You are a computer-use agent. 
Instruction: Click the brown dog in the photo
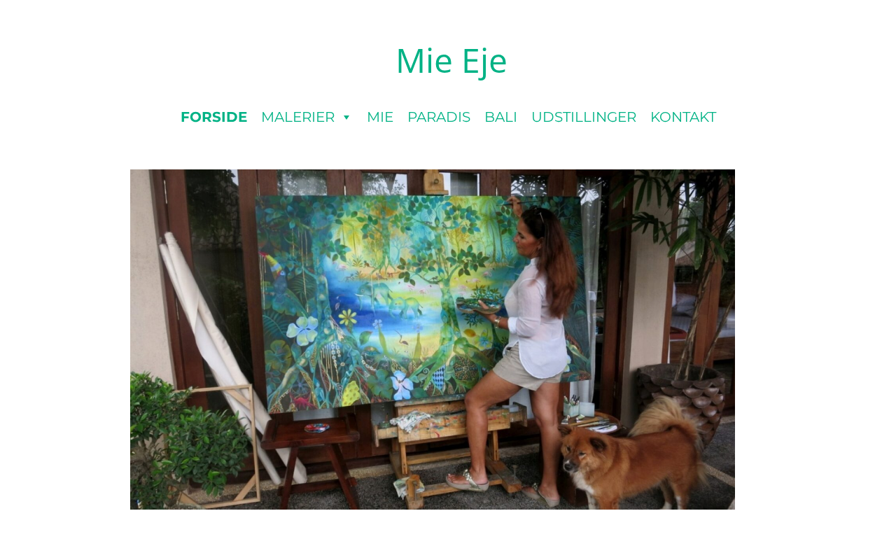630,455
